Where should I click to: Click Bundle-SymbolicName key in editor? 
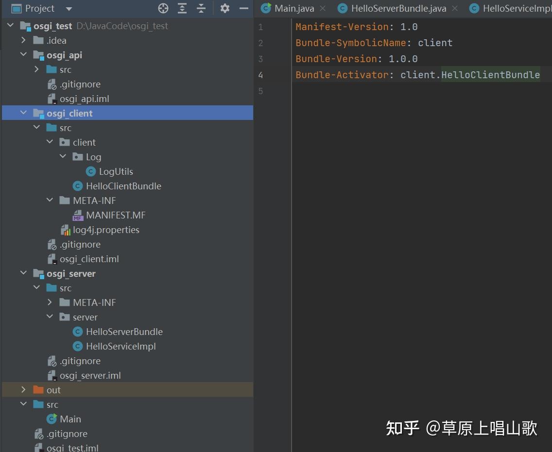[351, 43]
